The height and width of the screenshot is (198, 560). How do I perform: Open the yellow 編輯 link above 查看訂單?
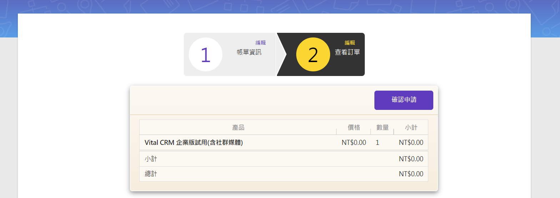click(350, 42)
